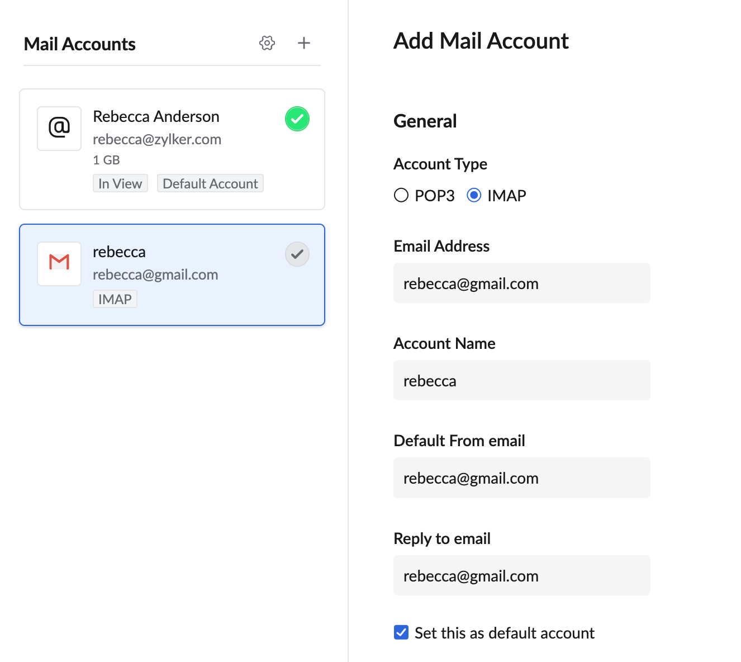Click the In View tag
The image size is (741, 662).
[120, 184]
